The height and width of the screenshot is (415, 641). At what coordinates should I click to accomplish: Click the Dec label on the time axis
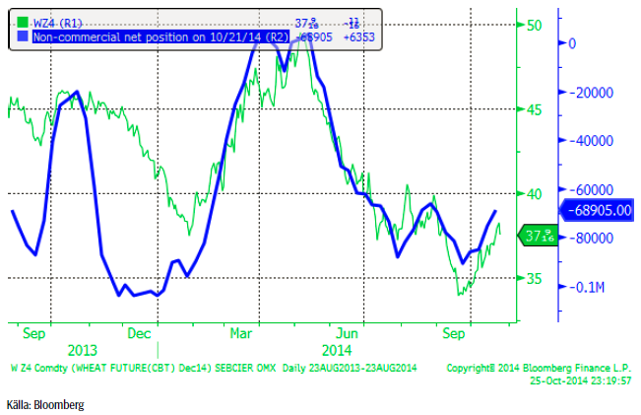[141, 333]
